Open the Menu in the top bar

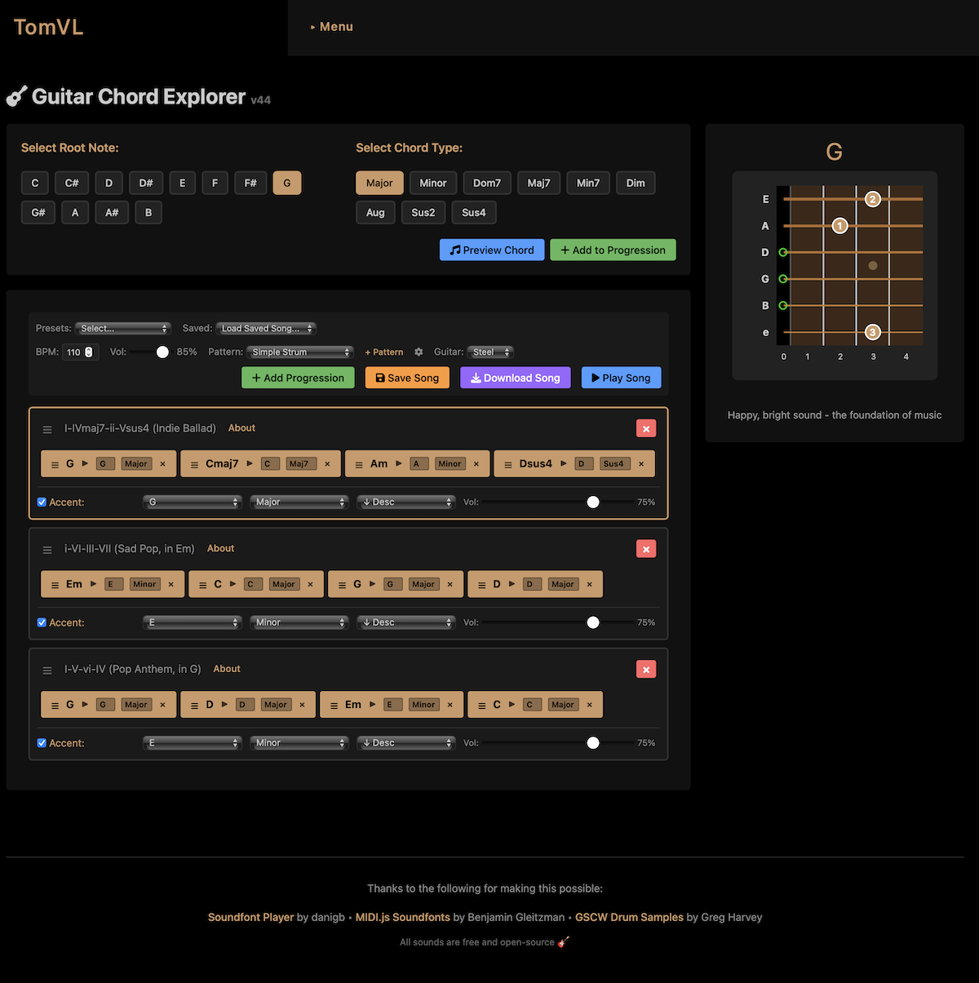(x=331, y=26)
